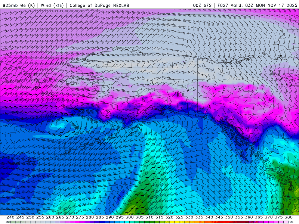Click the right arrow end of color bar
Image resolution: width=299 pixels, height=224 pixels.
tap(291, 222)
